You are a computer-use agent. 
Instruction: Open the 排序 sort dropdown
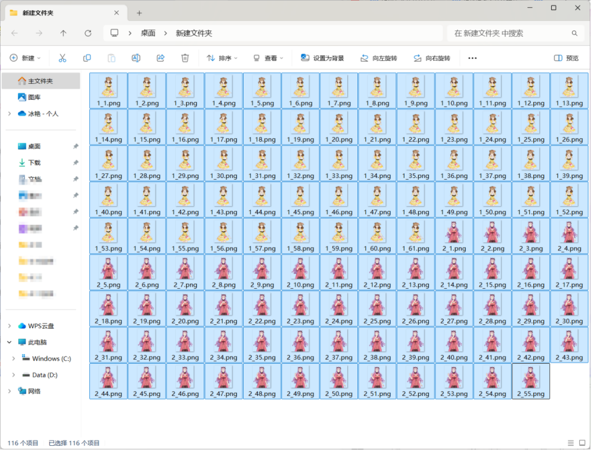click(x=222, y=58)
